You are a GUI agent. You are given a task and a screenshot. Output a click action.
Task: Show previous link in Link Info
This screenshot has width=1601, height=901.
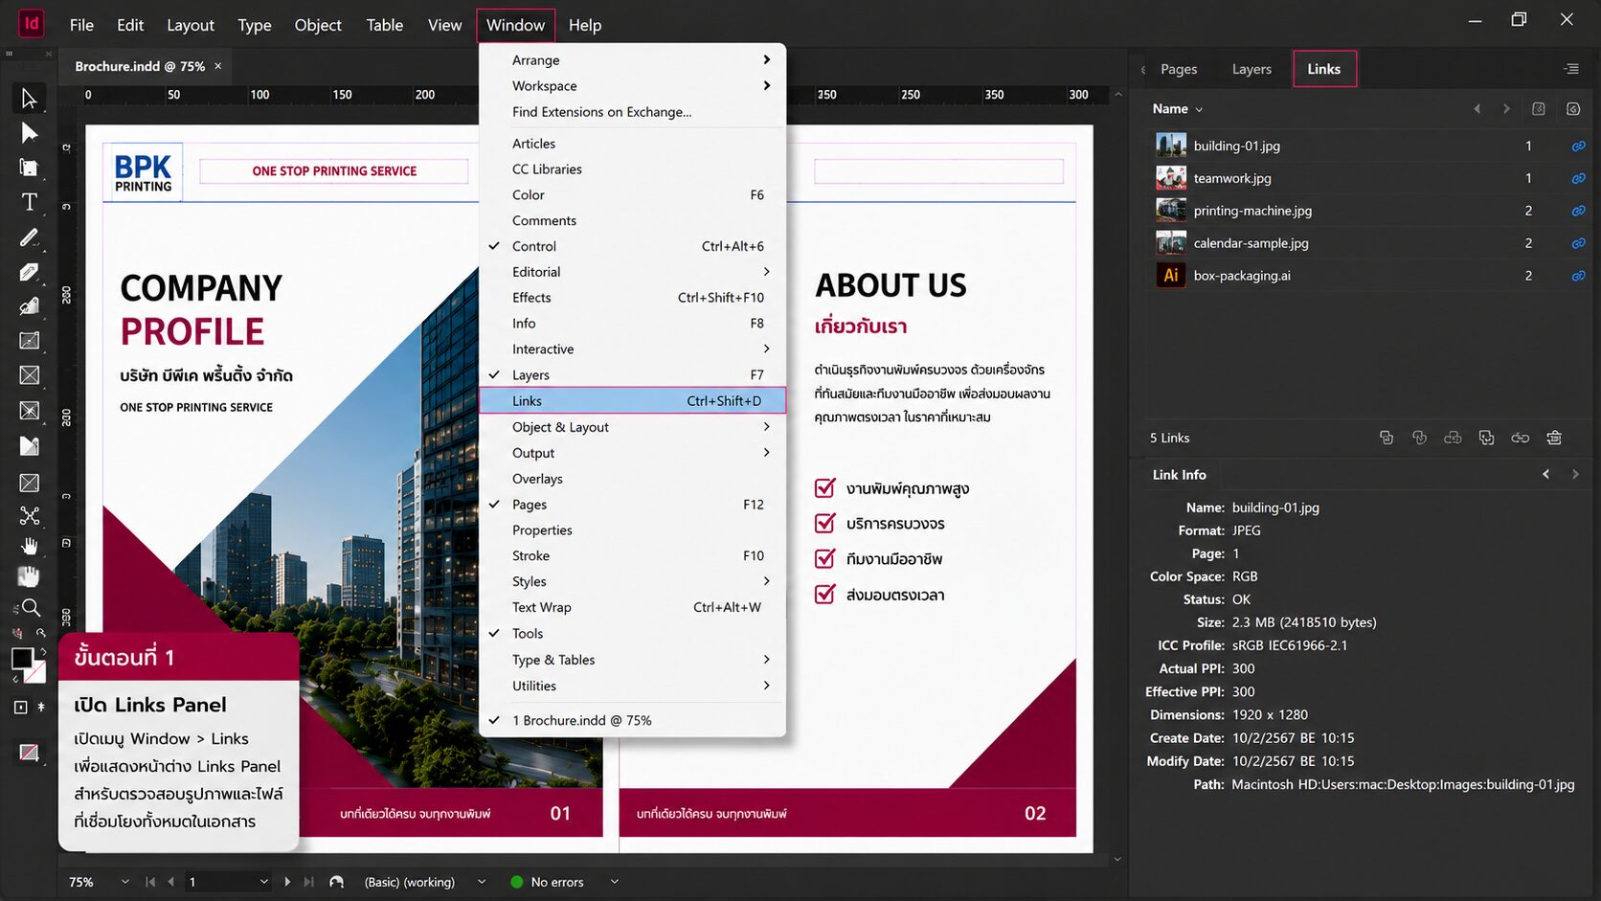(1545, 474)
